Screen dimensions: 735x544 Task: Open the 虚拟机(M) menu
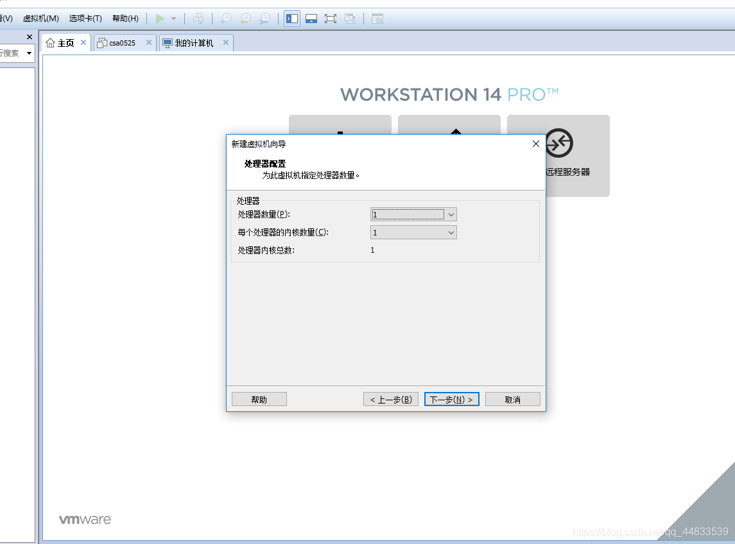(x=41, y=18)
